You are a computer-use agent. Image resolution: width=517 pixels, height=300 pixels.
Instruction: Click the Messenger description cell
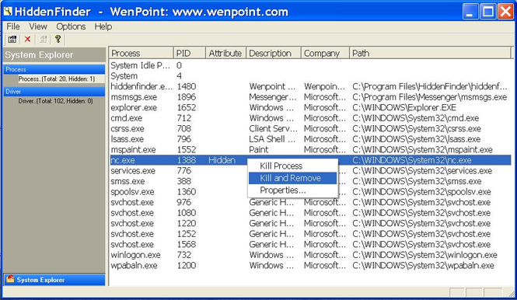[273, 97]
